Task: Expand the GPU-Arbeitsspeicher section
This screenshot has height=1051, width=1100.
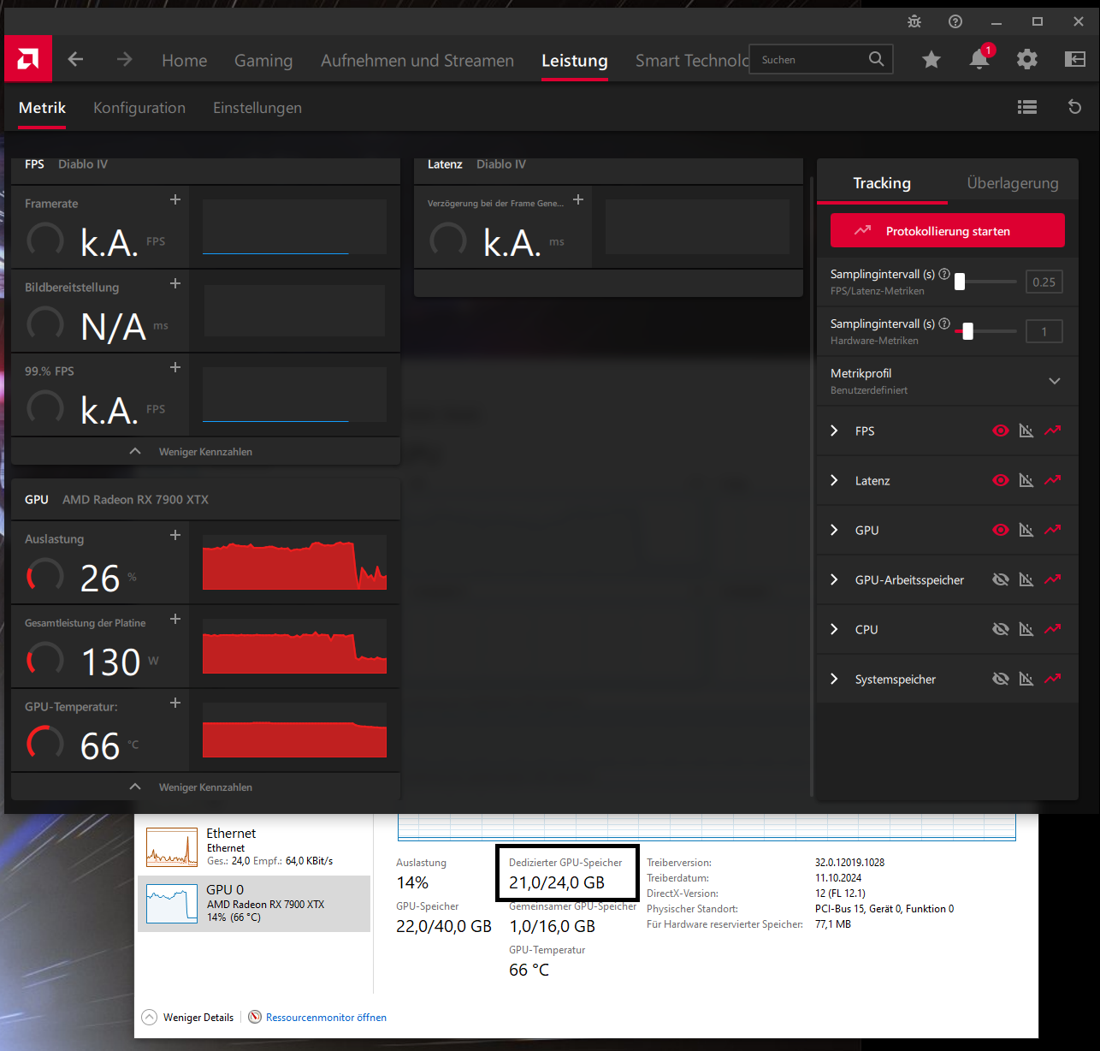Action: point(834,579)
